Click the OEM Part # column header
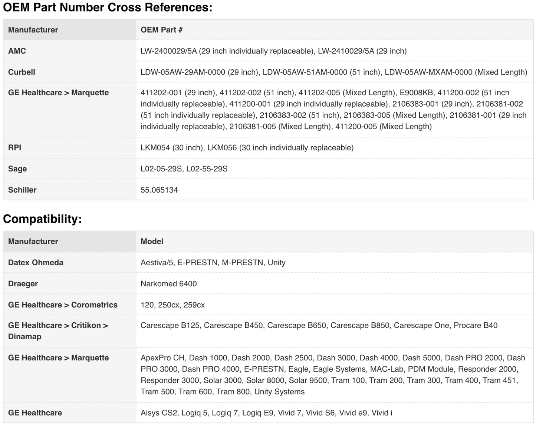Image resolution: width=536 pixels, height=426 pixels. click(335, 30)
